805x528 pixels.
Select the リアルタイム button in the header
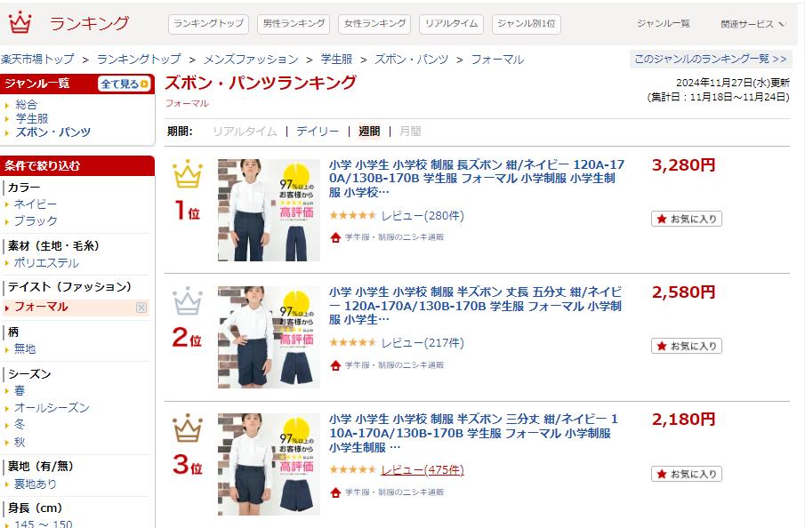[452, 24]
